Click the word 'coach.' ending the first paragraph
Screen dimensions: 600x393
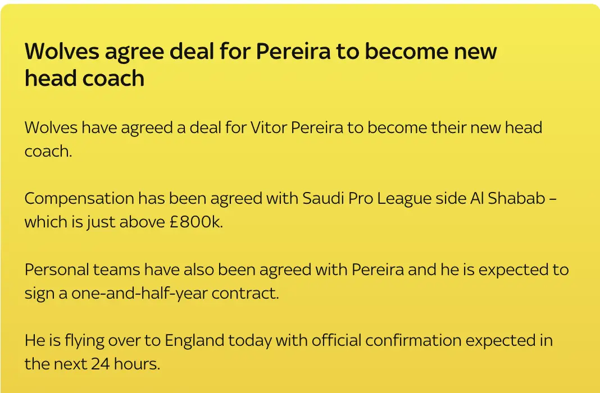(x=48, y=152)
